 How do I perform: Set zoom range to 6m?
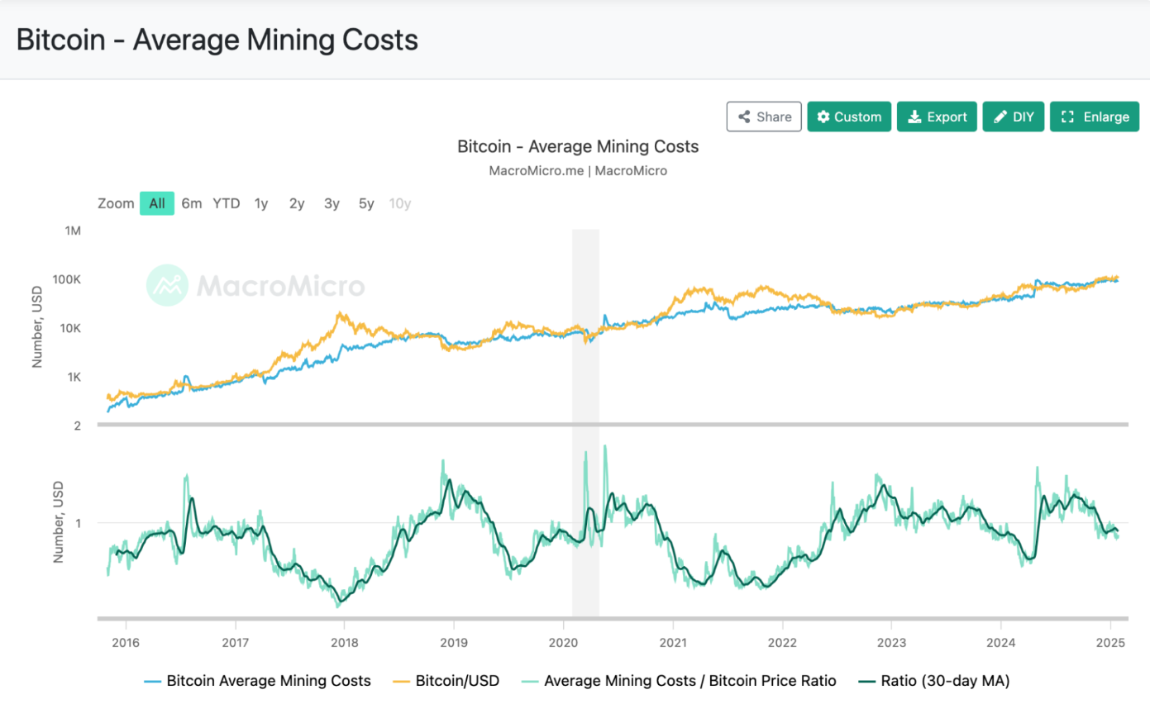point(192,203)
